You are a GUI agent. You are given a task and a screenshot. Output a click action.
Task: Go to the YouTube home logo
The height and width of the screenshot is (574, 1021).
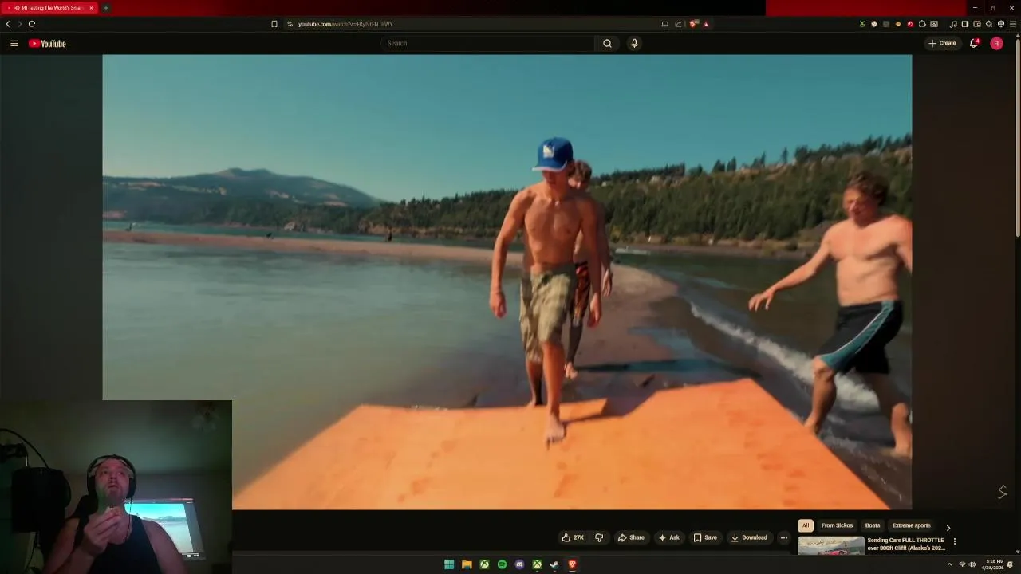click(x=47, y=43)
